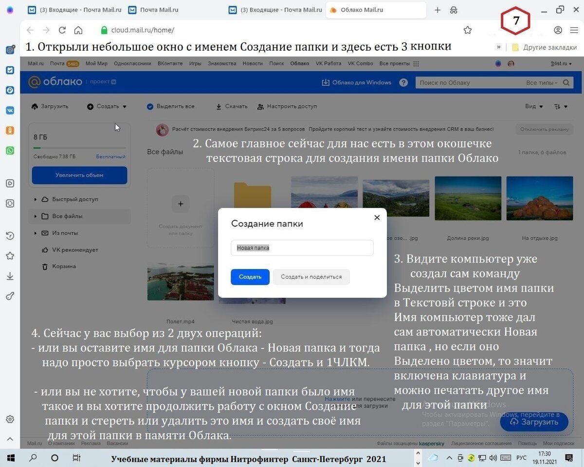This screenshot has width=584, height=467.
Task: Click the folder name input field
Action: pos(302,248)
